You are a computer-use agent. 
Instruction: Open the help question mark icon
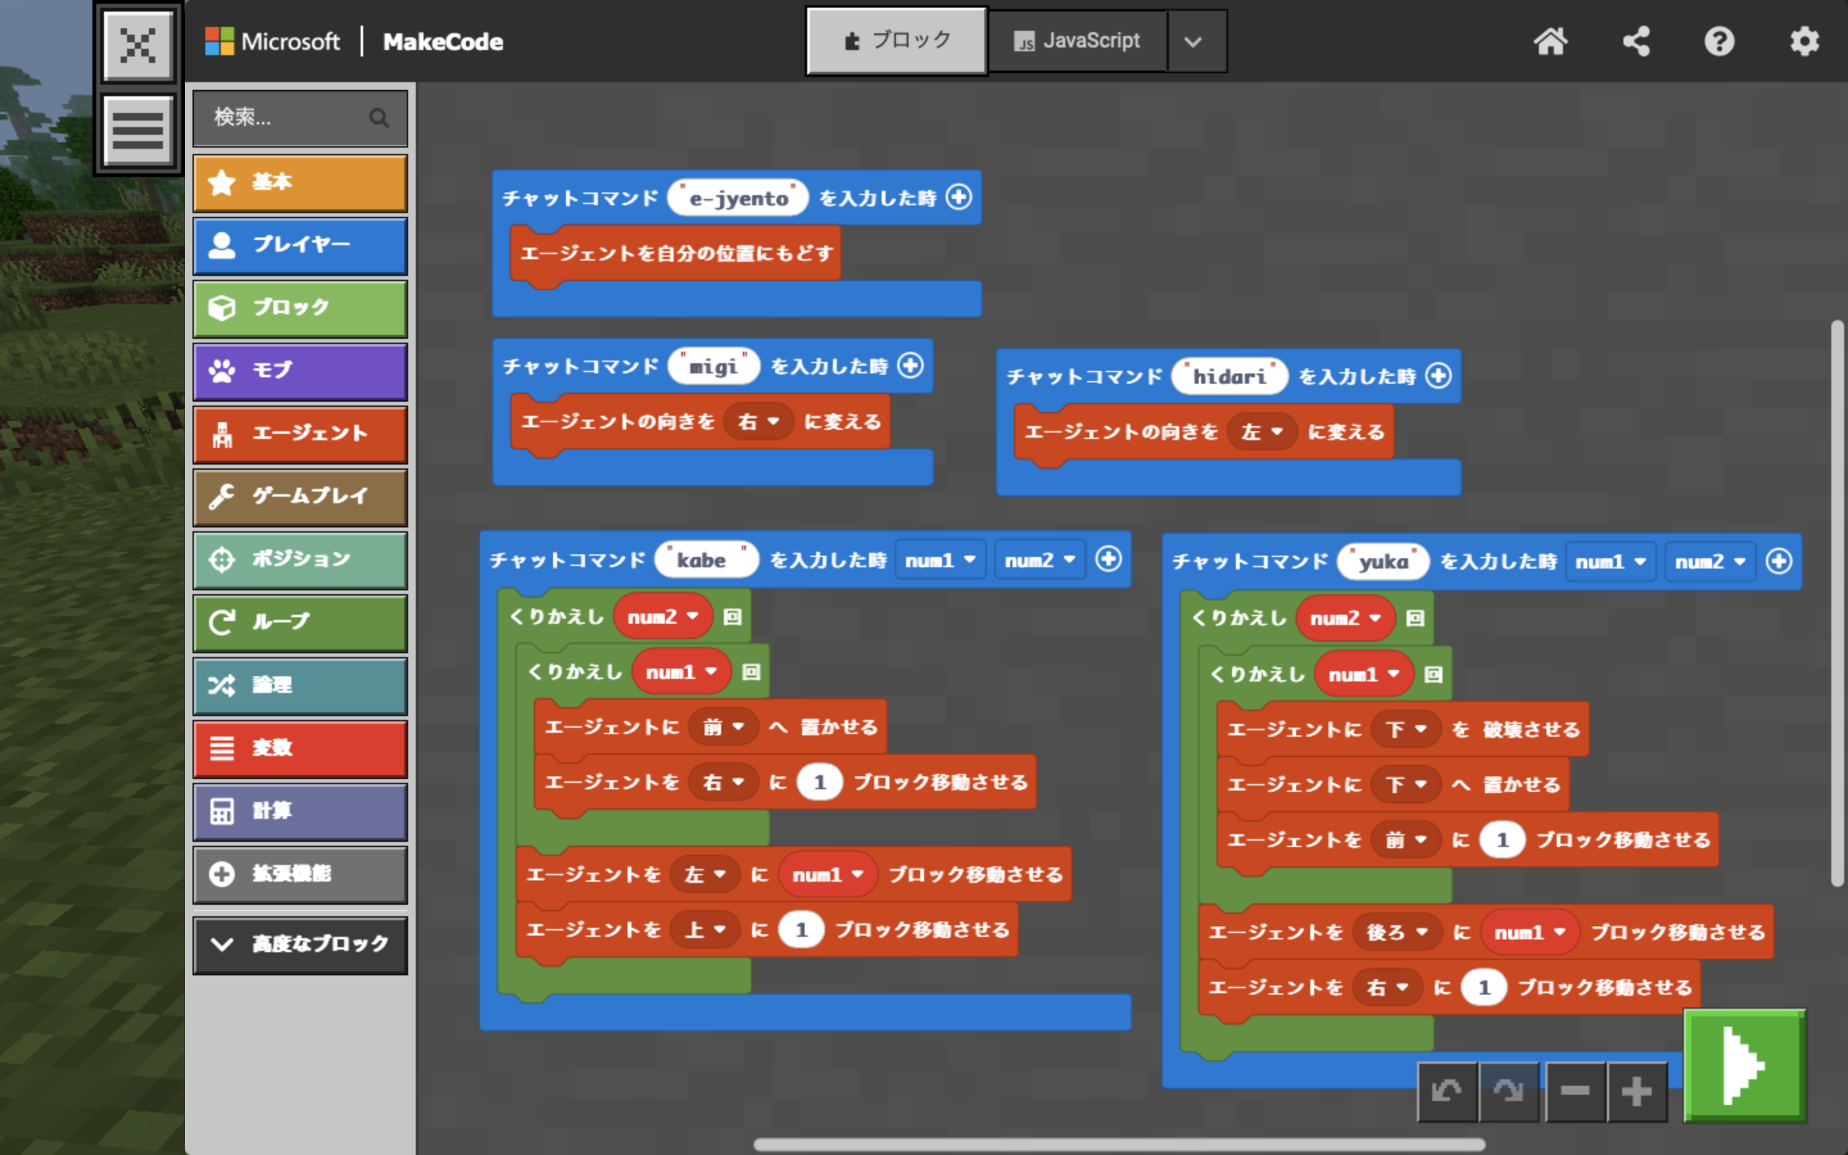click(x=1720, y=41)
